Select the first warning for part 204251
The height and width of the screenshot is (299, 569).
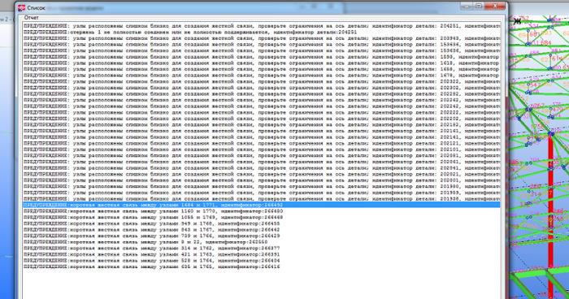point(261,26)
